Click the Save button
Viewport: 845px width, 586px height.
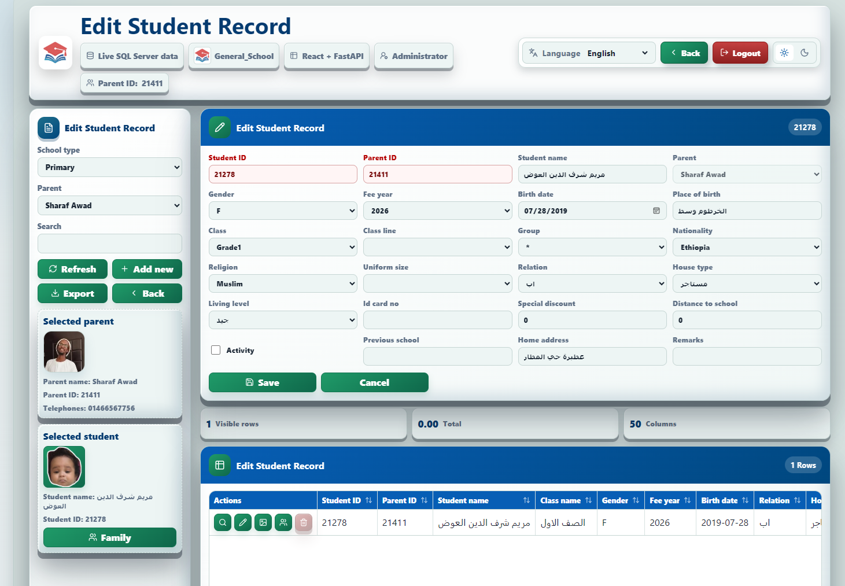pyautogui.click(x=262, y=382)
